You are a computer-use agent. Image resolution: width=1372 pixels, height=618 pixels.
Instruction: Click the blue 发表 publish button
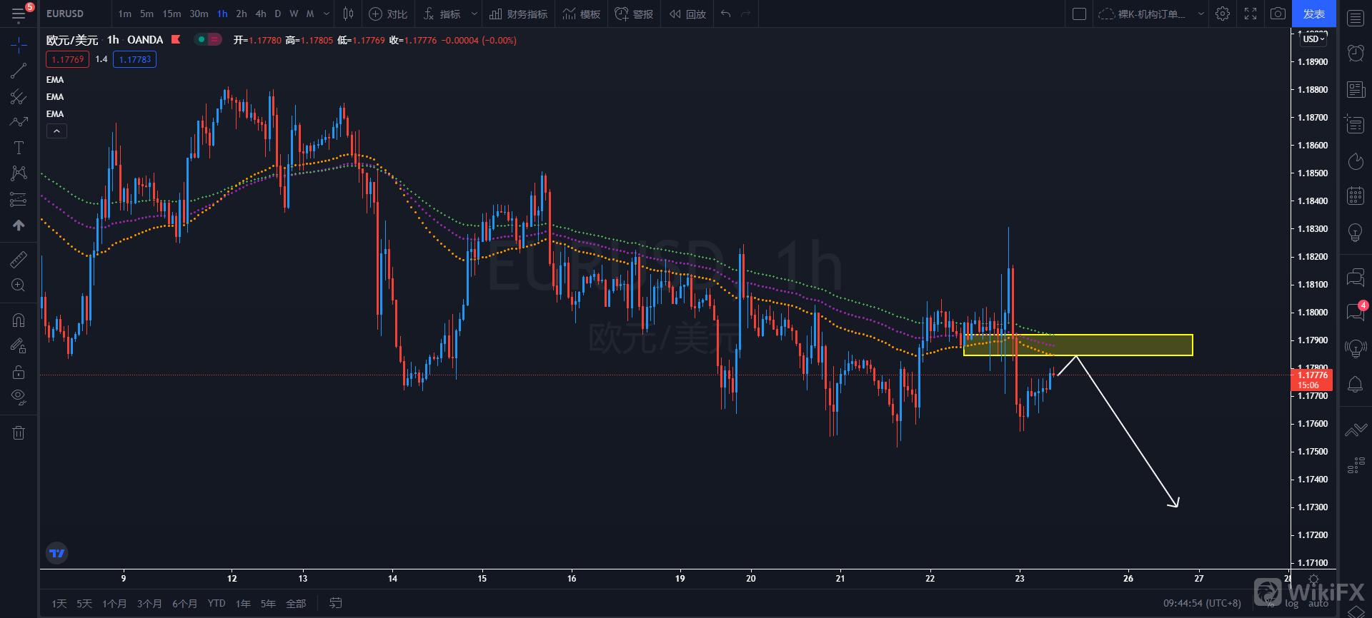1313,14
